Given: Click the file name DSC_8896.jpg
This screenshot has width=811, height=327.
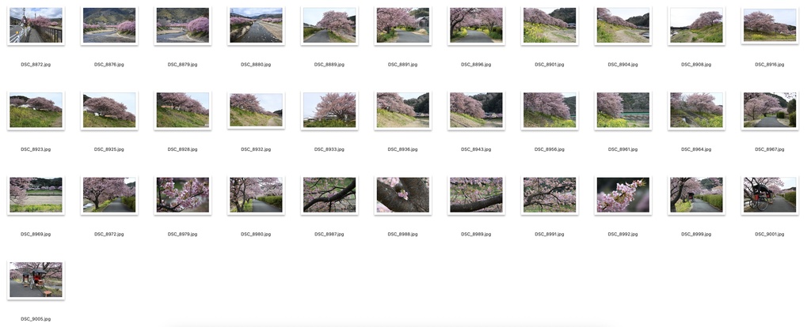Looking at the screenshot, I should pos(476,65).
